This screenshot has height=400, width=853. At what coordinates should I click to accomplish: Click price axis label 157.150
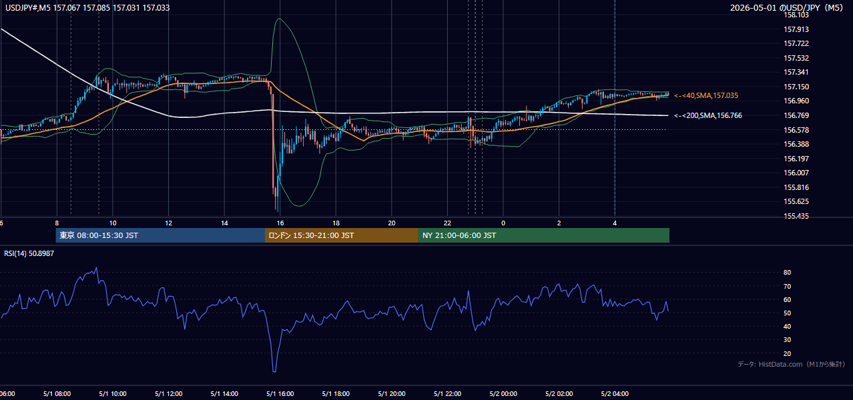[796, 87]
